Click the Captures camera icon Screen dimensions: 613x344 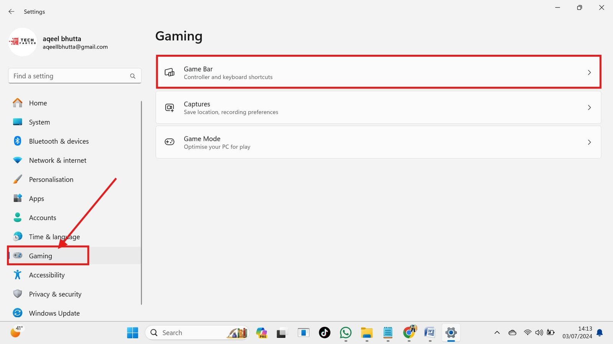[169, 107]
